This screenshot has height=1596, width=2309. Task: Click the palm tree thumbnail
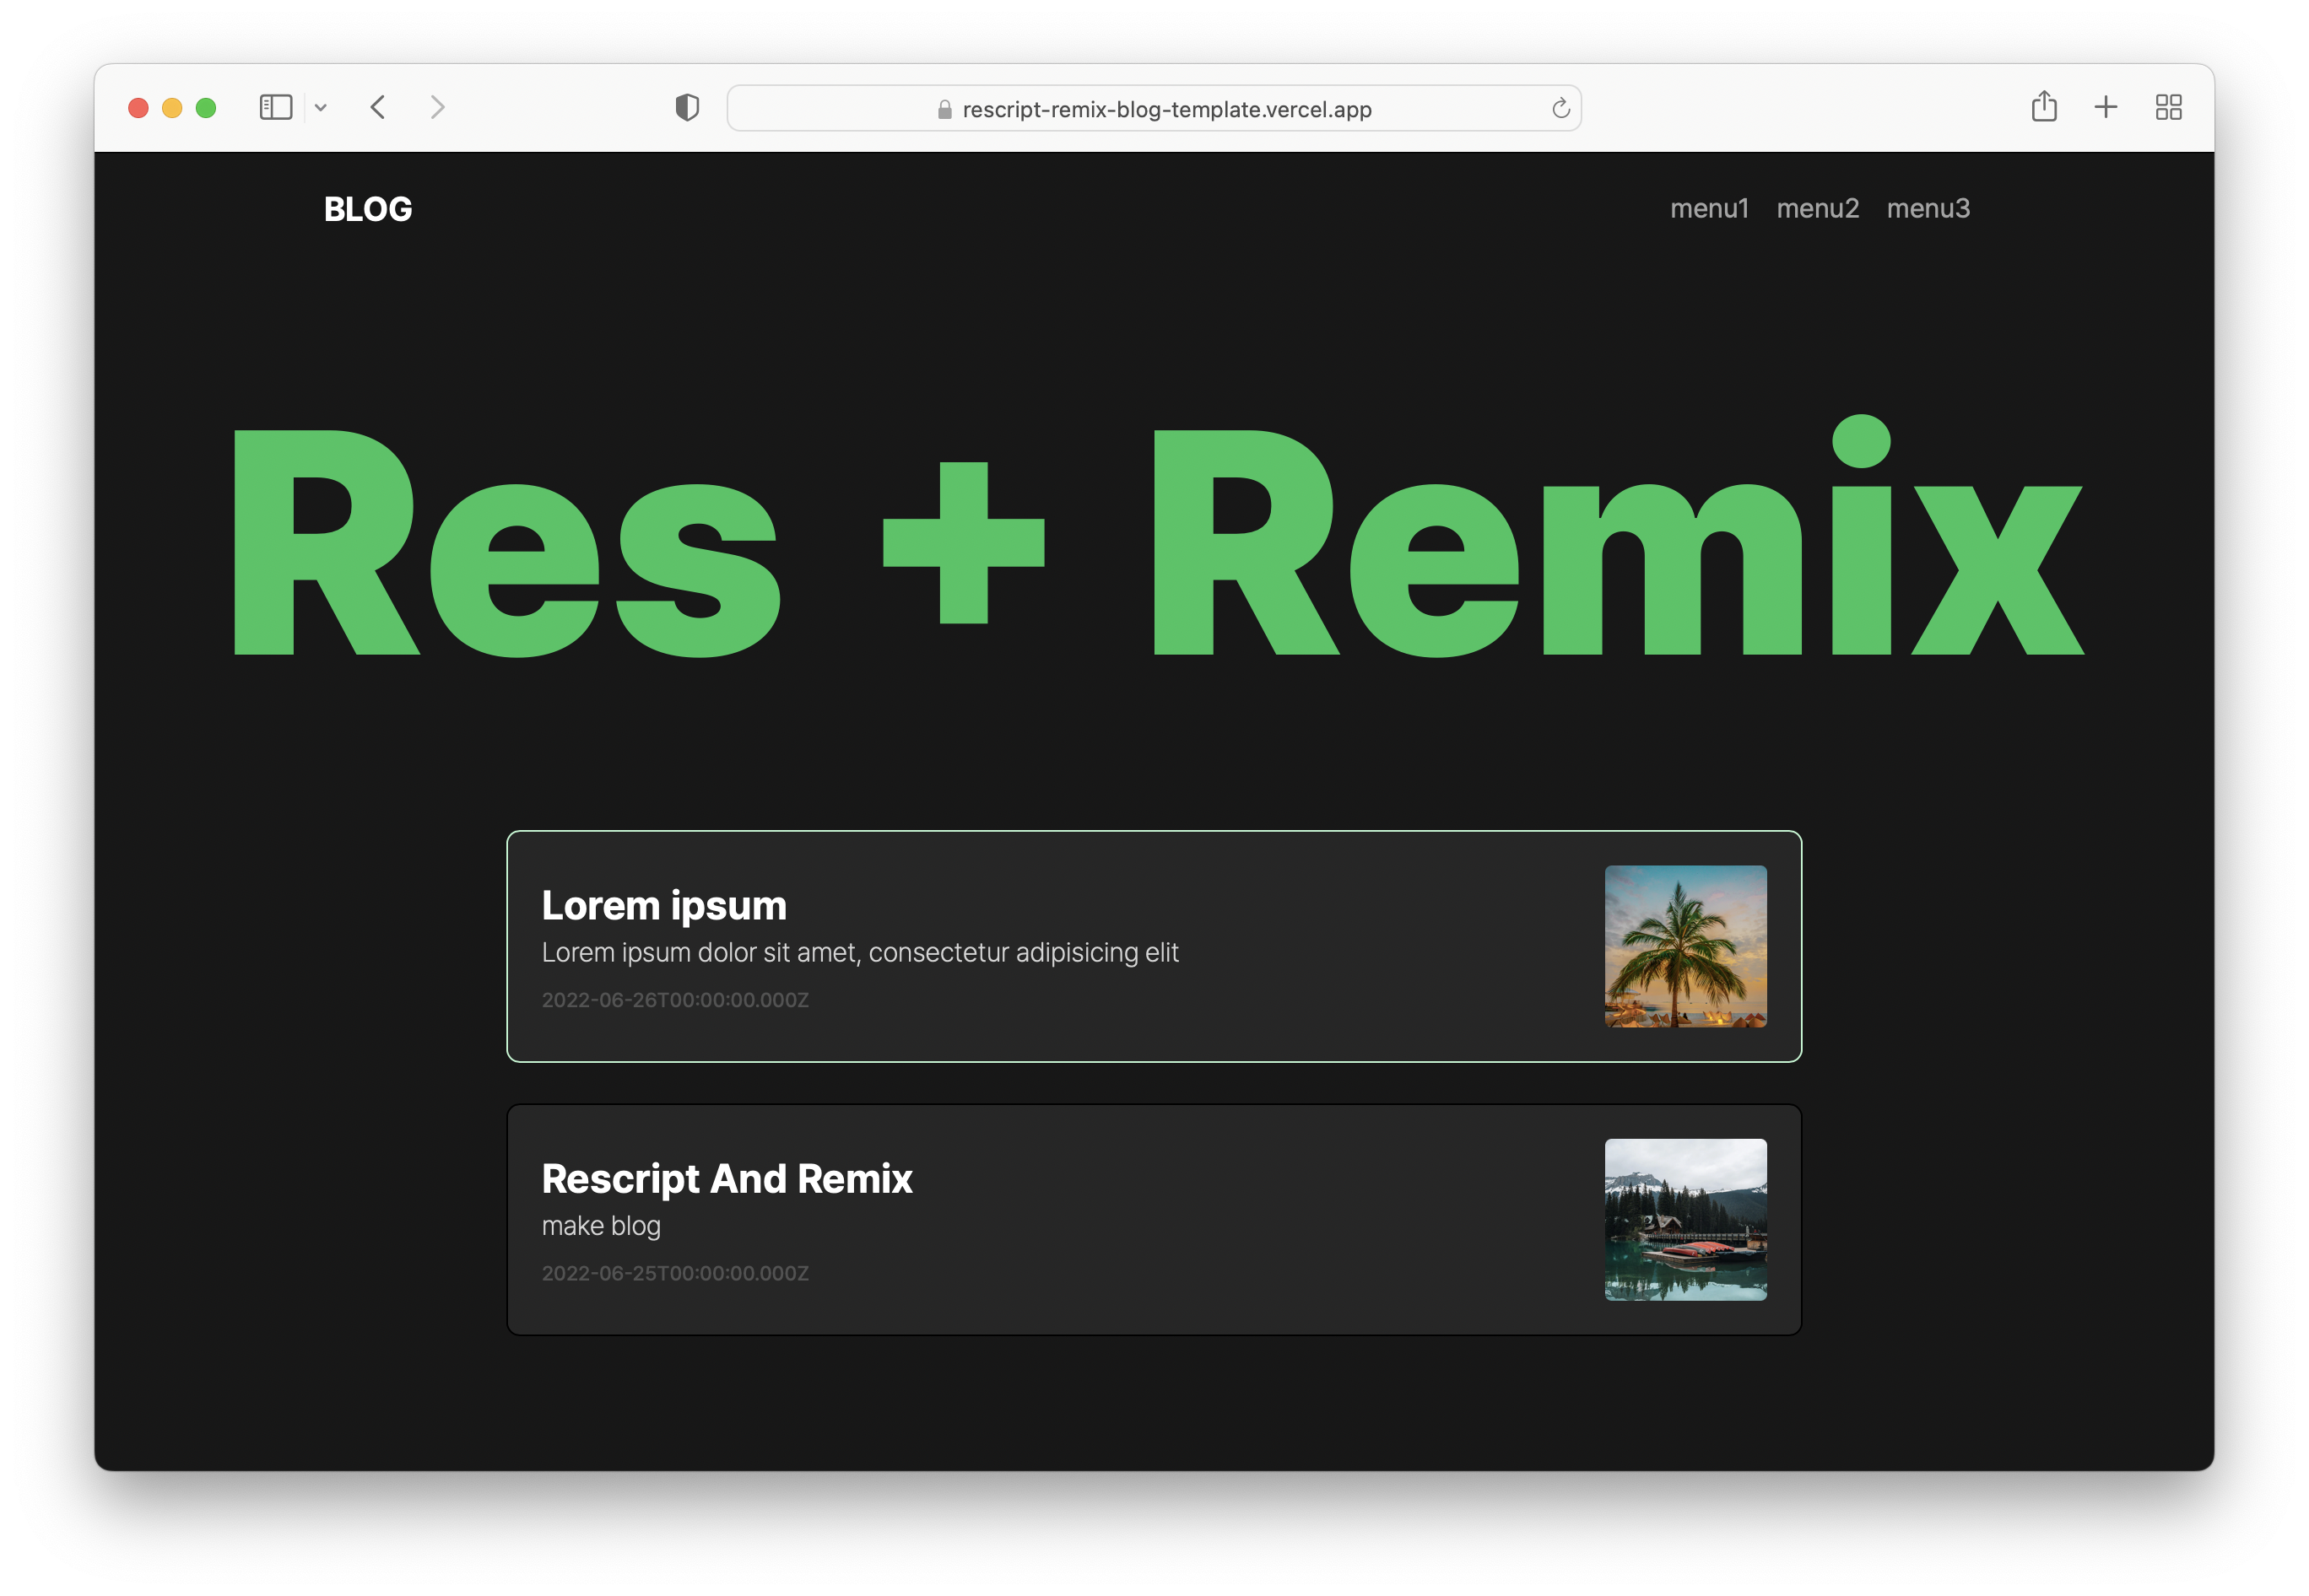pyautogui.click(x=1685, y=946)
